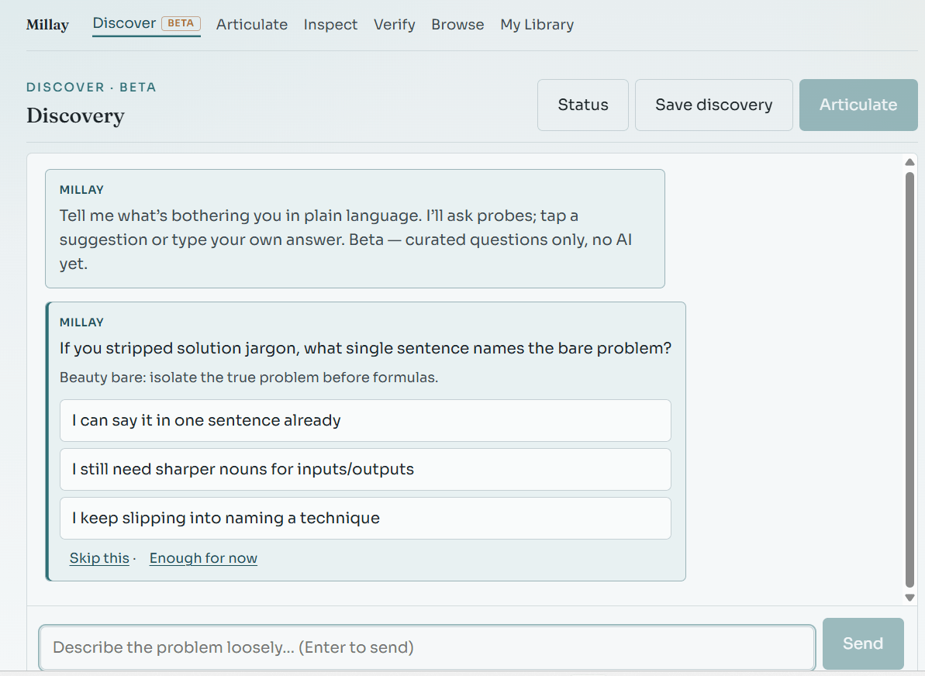Focus the 'Describe the problem loosely' input

pyautogui.click(x=427, y=647)
